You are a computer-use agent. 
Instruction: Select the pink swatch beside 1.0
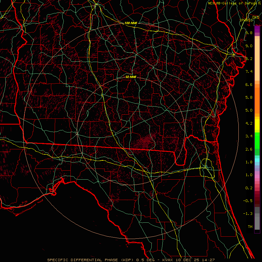point(257,175)
